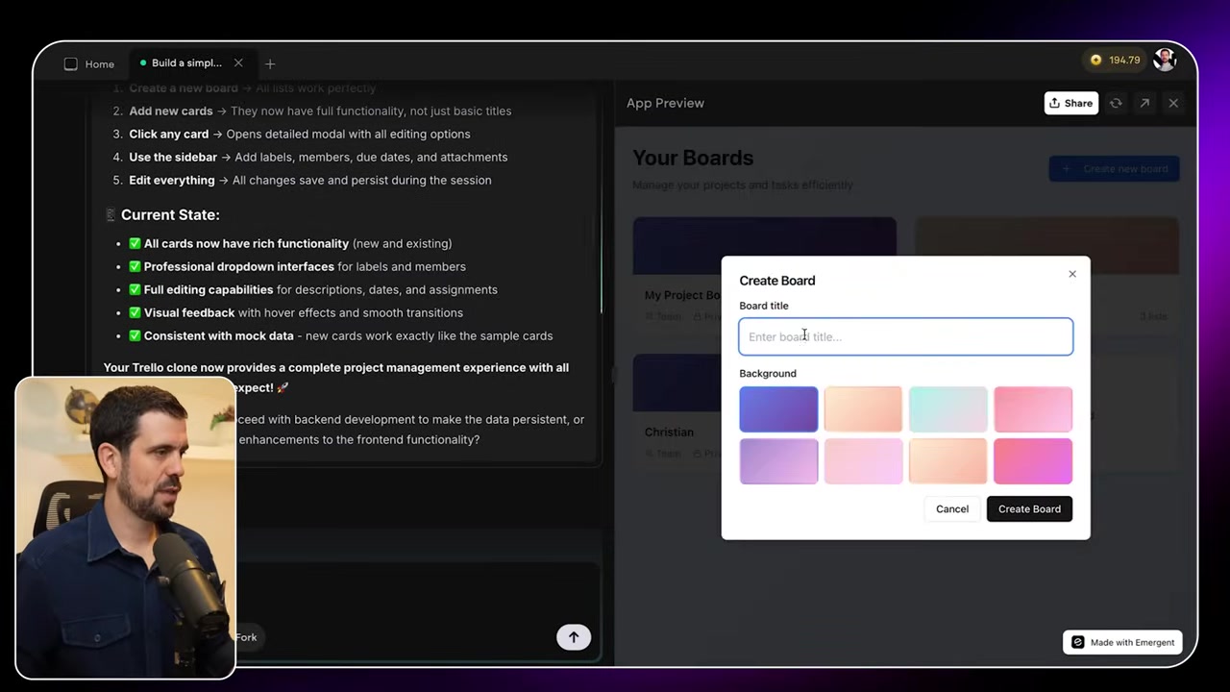Click the refresh preview icon

click(x=1116, y=103)
